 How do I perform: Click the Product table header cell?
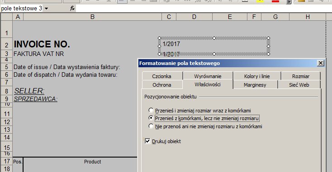tap(92, 162)
